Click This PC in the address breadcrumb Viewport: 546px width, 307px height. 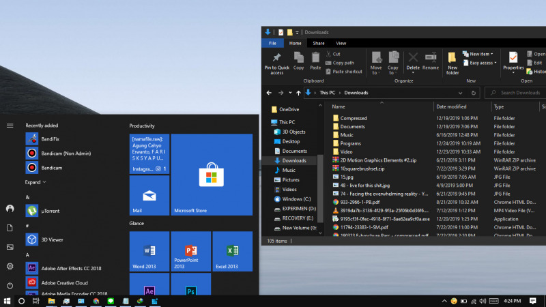[328, 93]
